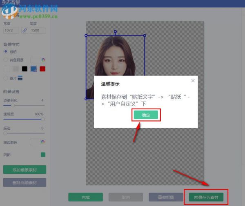Click 确定 in the prompt dialog
The height and width of the screenshot is (206, 245).
click(x=146, y=115)
